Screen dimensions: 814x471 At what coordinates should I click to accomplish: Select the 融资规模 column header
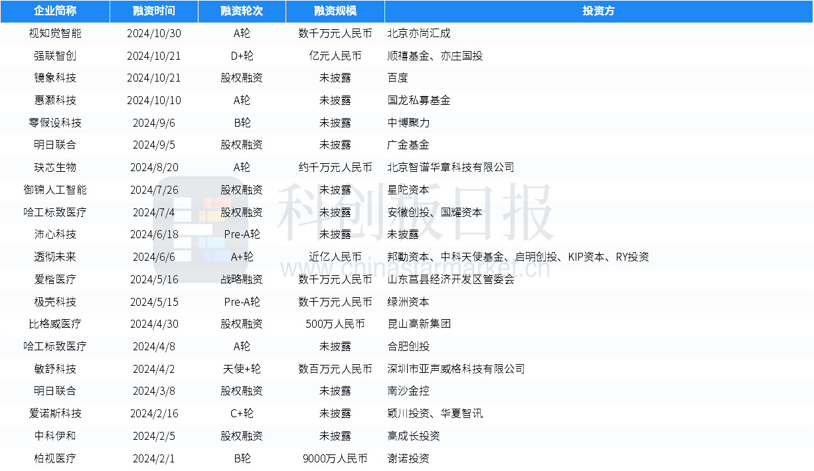pos(335,11)
